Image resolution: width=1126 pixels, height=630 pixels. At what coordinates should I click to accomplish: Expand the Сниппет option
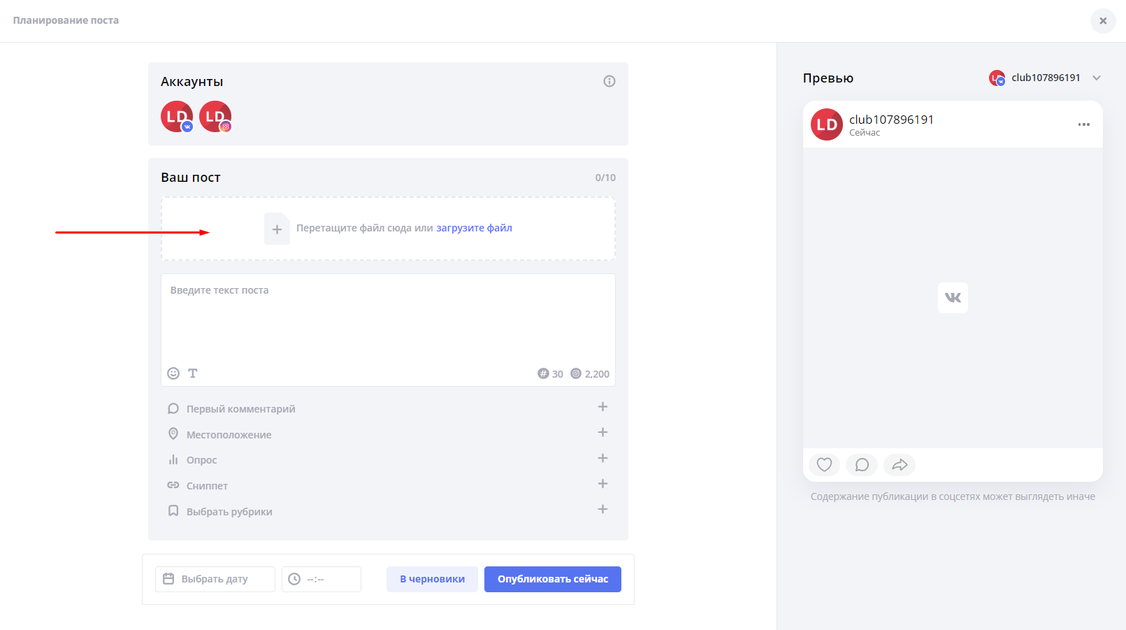click(x=602, y=484)
